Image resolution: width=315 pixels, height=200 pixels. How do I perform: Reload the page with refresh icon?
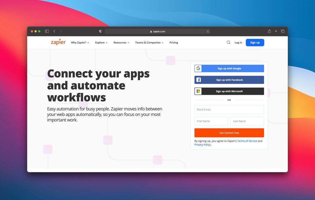[208, 31]
